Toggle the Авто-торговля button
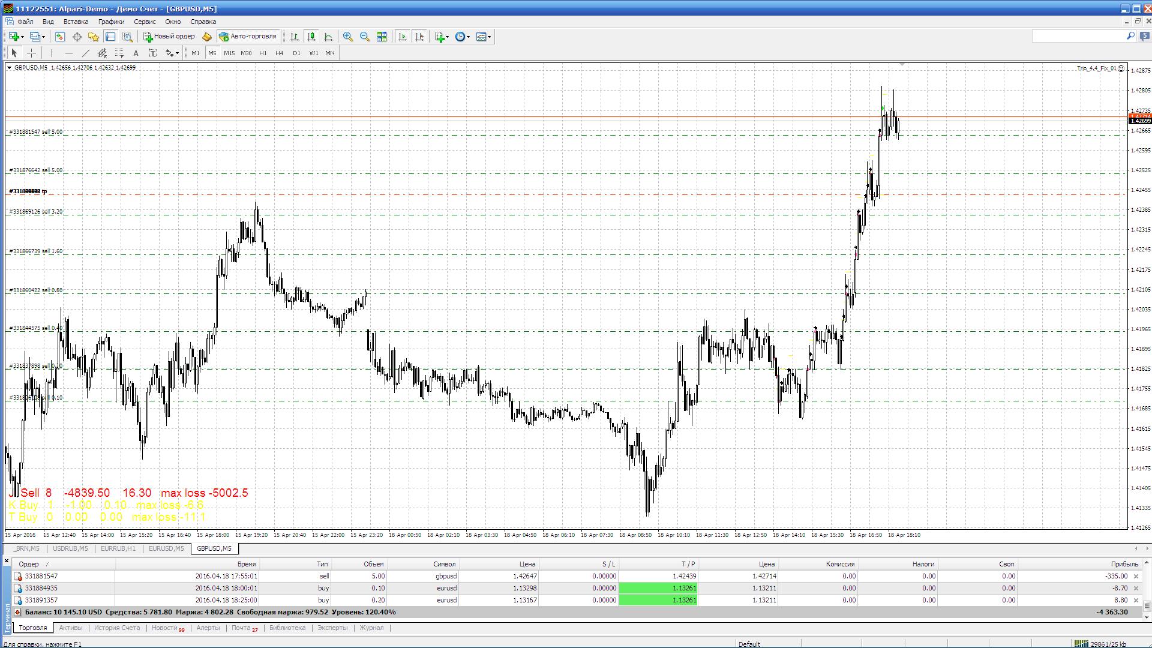Viewport: 1152px width, 648px height. pos(248,37)
